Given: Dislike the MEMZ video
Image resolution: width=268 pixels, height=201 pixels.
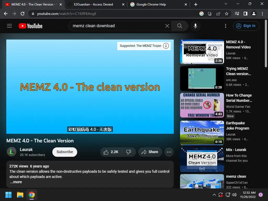Looking at the screenshot, I should pos(129,152).
